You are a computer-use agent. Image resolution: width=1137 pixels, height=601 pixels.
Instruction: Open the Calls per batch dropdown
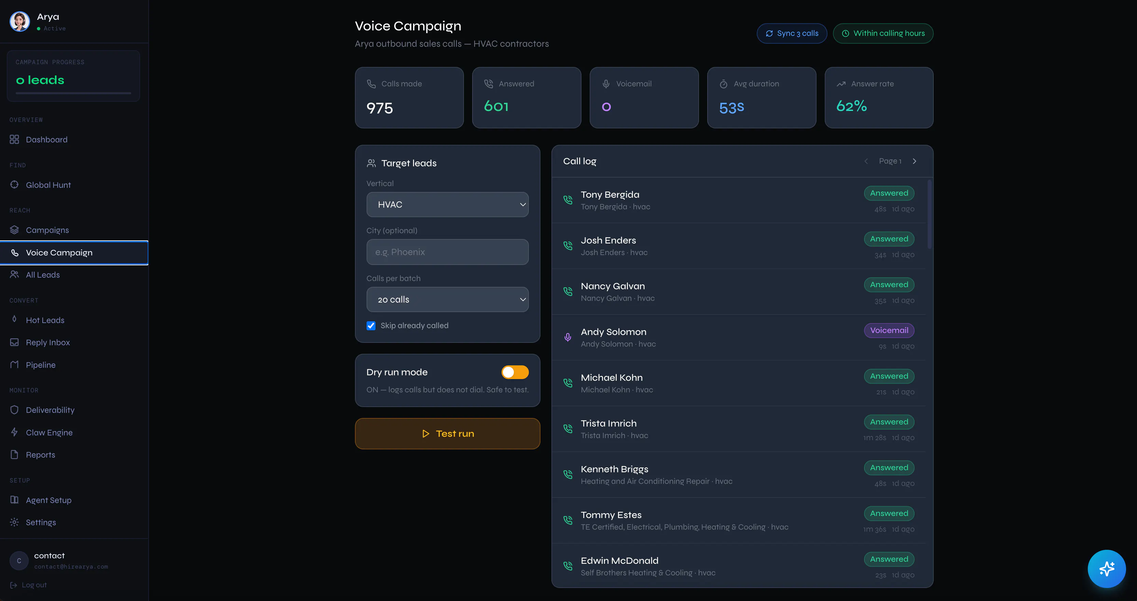[448, 299]
